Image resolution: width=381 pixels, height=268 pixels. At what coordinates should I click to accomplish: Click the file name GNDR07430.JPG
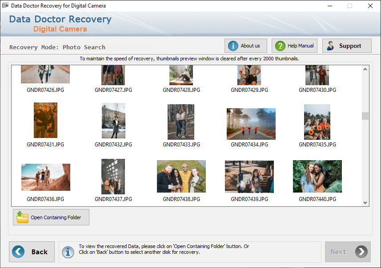pos(317,90)
